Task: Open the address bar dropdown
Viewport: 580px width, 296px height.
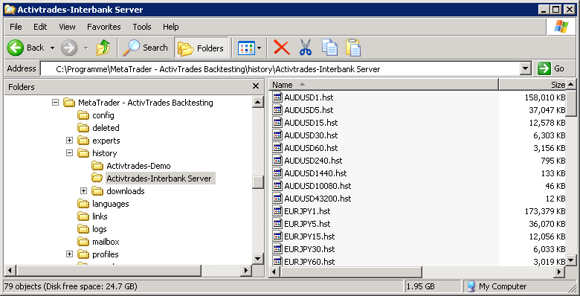Action: pyautogui.click(x=525, y=68)
